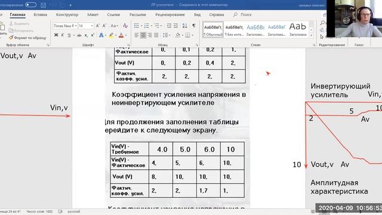Open the Стили styles pane dialog launcher

click(314, 45)
